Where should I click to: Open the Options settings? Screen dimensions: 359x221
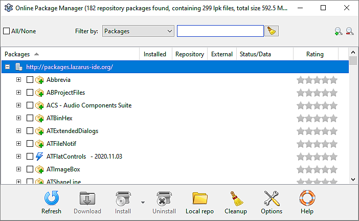(272, 202)
